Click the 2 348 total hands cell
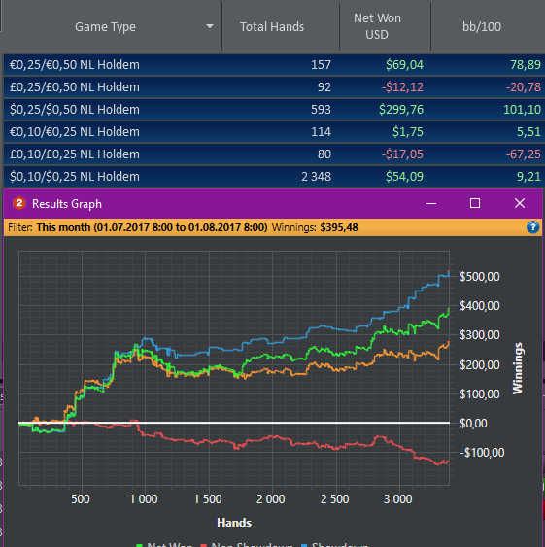The width and height of the screenshot is (545, 547). click(x=316, y=177)
